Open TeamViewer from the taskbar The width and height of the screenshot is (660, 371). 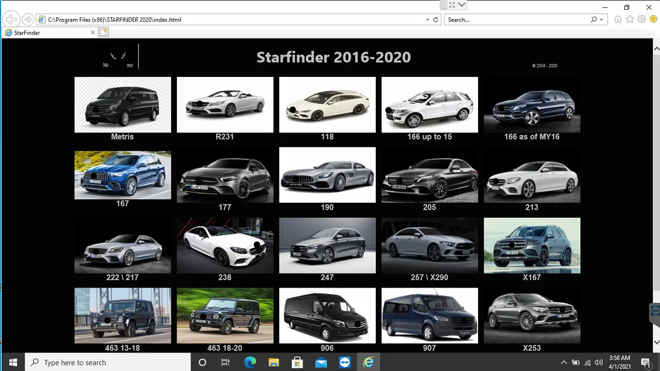[345, 362]
